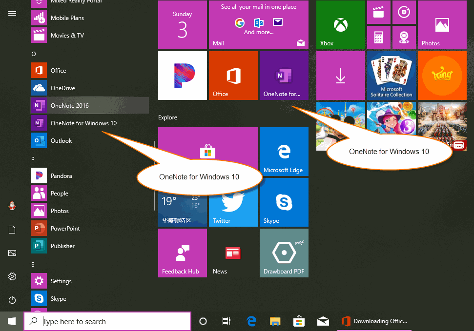Expand the Start menu hamburger button
The width and height of the screenshot is (474, 331).
pyautogui.click(x=12, y=14)
